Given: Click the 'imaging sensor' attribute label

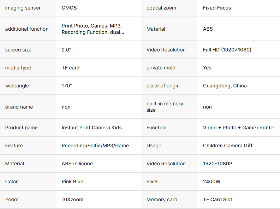Looking at the screenshot, I should click(x=23, y=8).
